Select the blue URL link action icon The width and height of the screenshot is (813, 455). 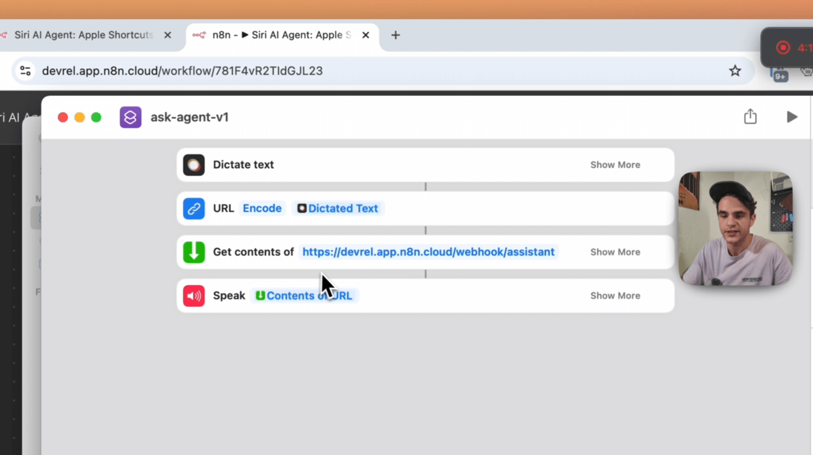(194, 209)
